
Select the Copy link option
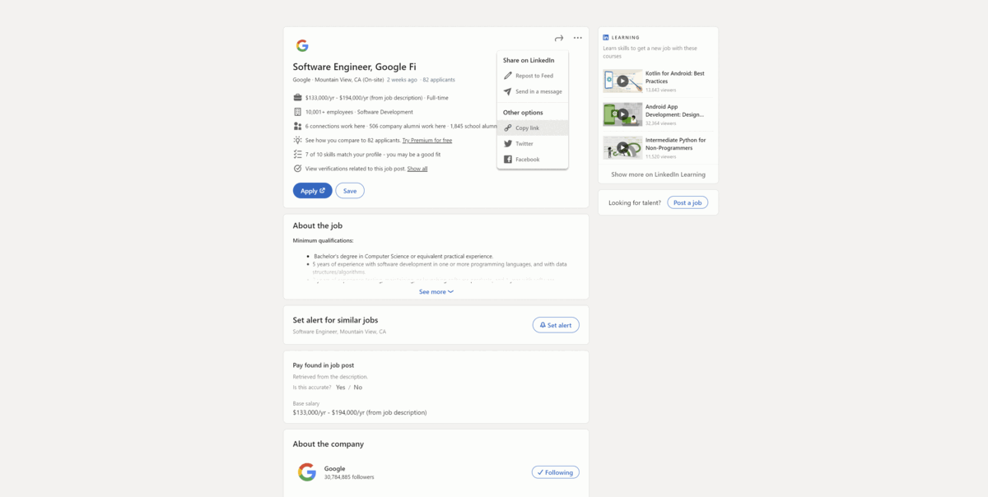[x=527, y=128]
